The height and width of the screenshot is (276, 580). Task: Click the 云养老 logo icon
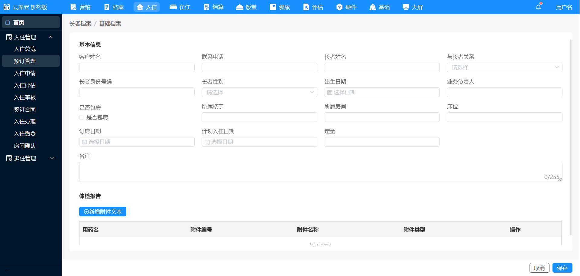(7, 7)
